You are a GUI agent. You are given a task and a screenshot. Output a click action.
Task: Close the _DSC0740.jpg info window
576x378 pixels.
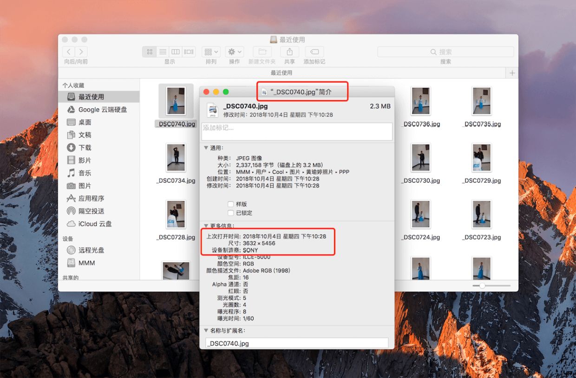pos(207,92)
